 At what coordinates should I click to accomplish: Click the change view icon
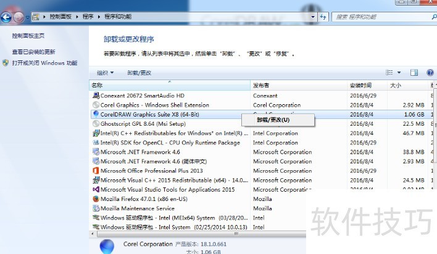[x=389, y=72]
